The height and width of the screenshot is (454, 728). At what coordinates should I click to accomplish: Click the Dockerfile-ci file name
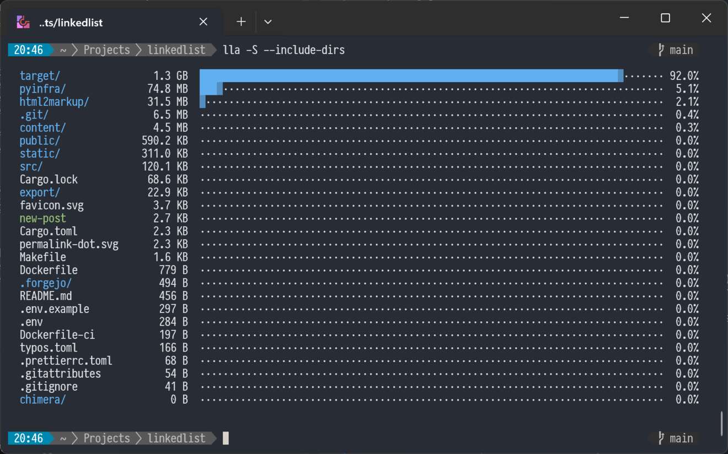(57, 335)
